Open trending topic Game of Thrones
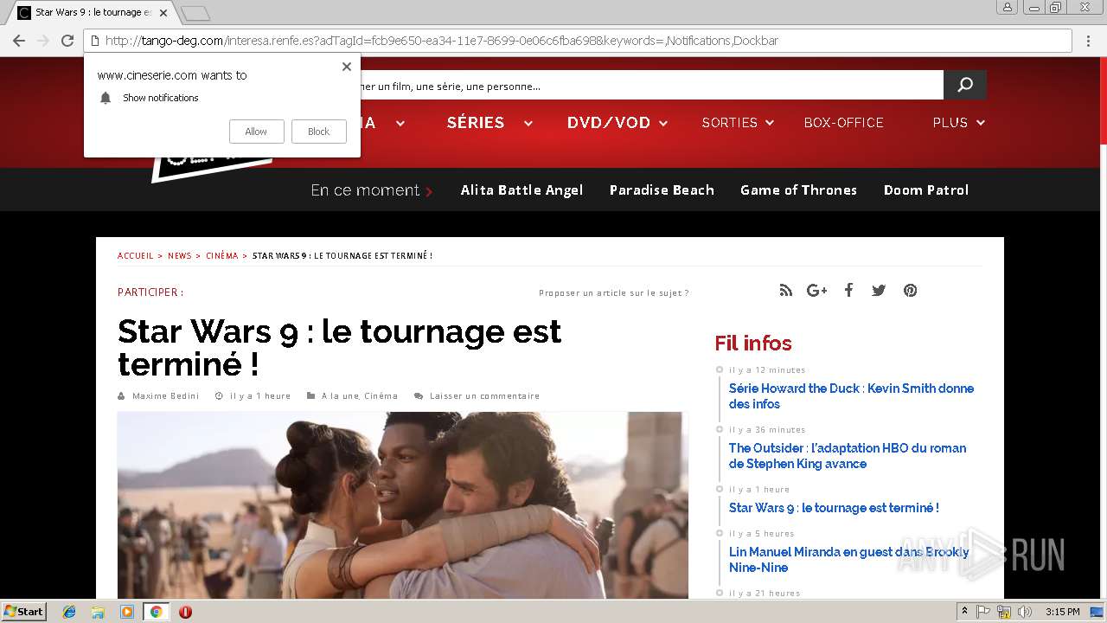The height and width of the screenshot is (623, 1107). (798, 190)
